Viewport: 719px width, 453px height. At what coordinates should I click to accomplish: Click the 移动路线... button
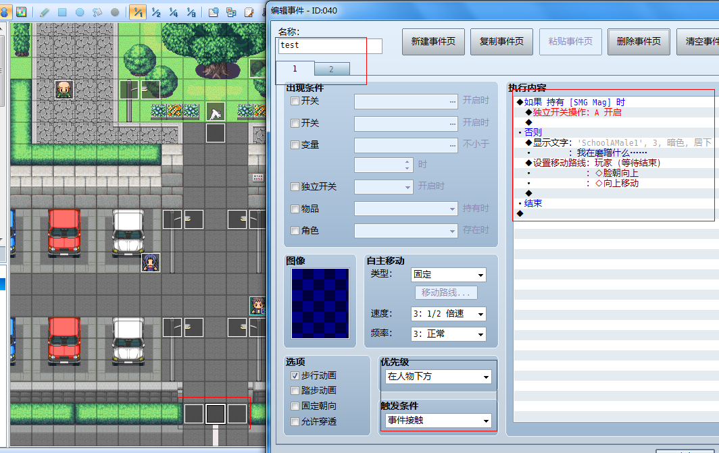point(446,293)
